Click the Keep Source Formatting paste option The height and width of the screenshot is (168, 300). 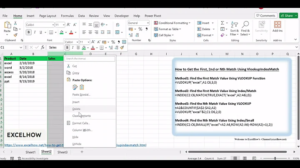point(75,87)
